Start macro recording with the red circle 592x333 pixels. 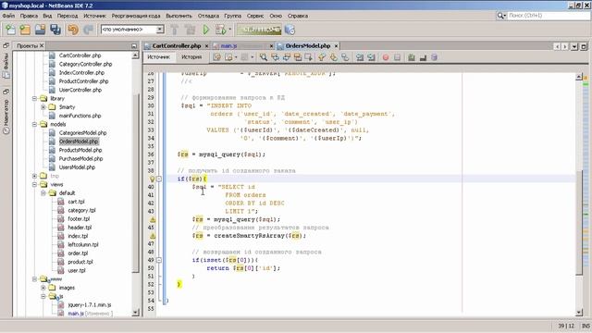coord(386,57)
